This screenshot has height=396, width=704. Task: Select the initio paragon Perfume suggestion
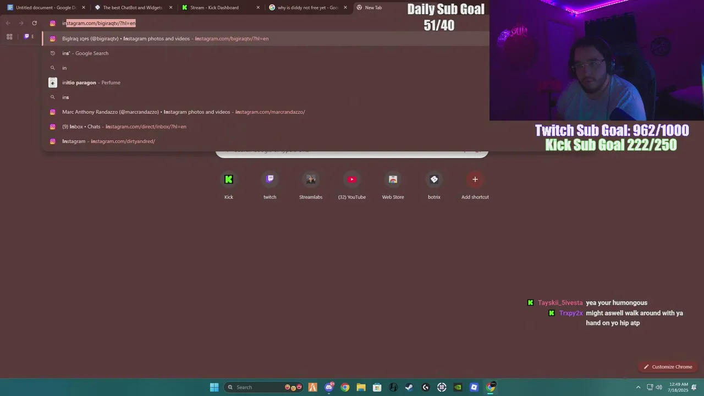point(266,82)
